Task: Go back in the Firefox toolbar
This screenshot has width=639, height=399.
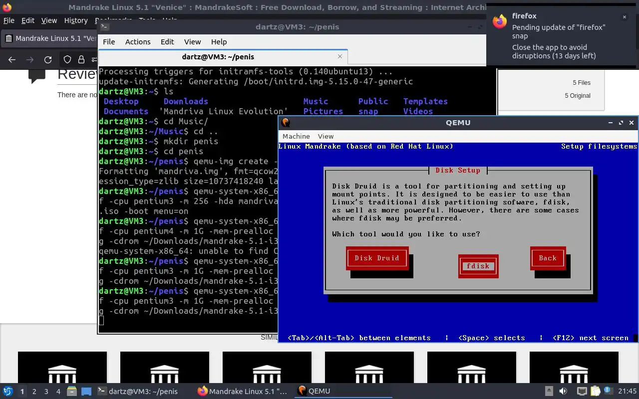Action: pos(12,59)
